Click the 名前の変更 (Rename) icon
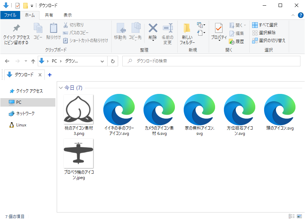Viewport: 305px width, 221px height. click(167, 28)
